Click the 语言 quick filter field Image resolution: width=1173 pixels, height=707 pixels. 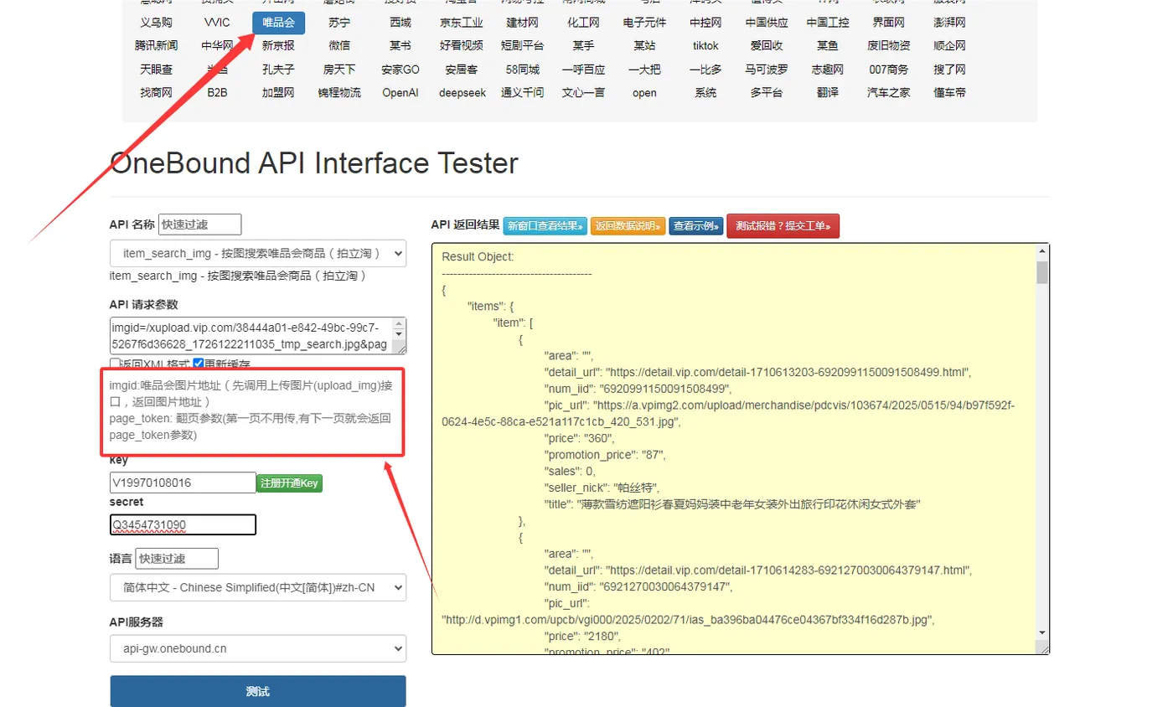pos(177,559)
